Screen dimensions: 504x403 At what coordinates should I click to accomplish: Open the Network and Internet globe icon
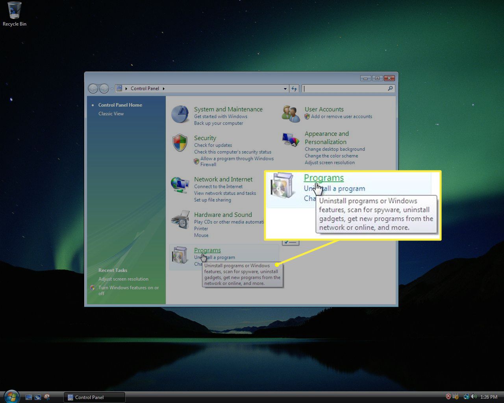point(180,185)
